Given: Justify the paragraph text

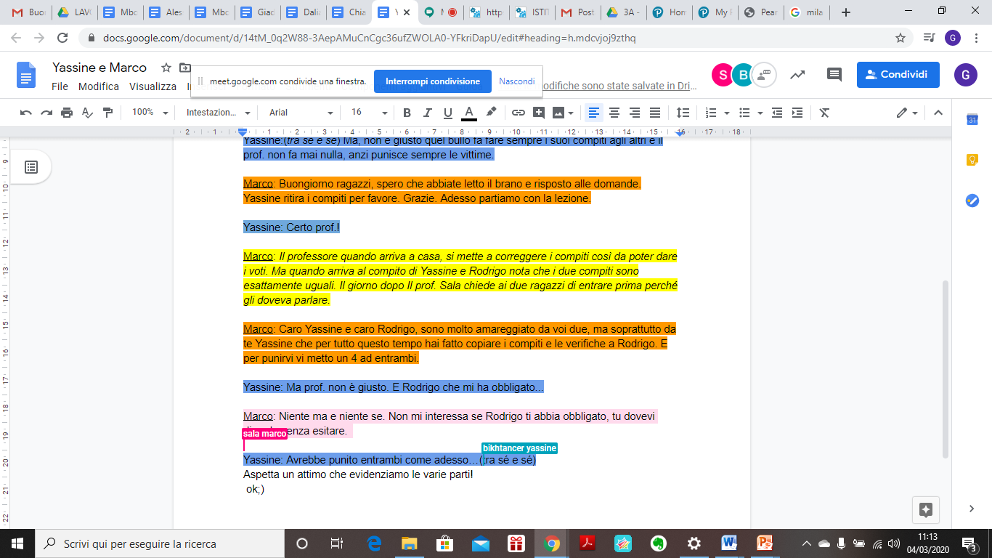Looking at the screenshot, I should point(655,113).
